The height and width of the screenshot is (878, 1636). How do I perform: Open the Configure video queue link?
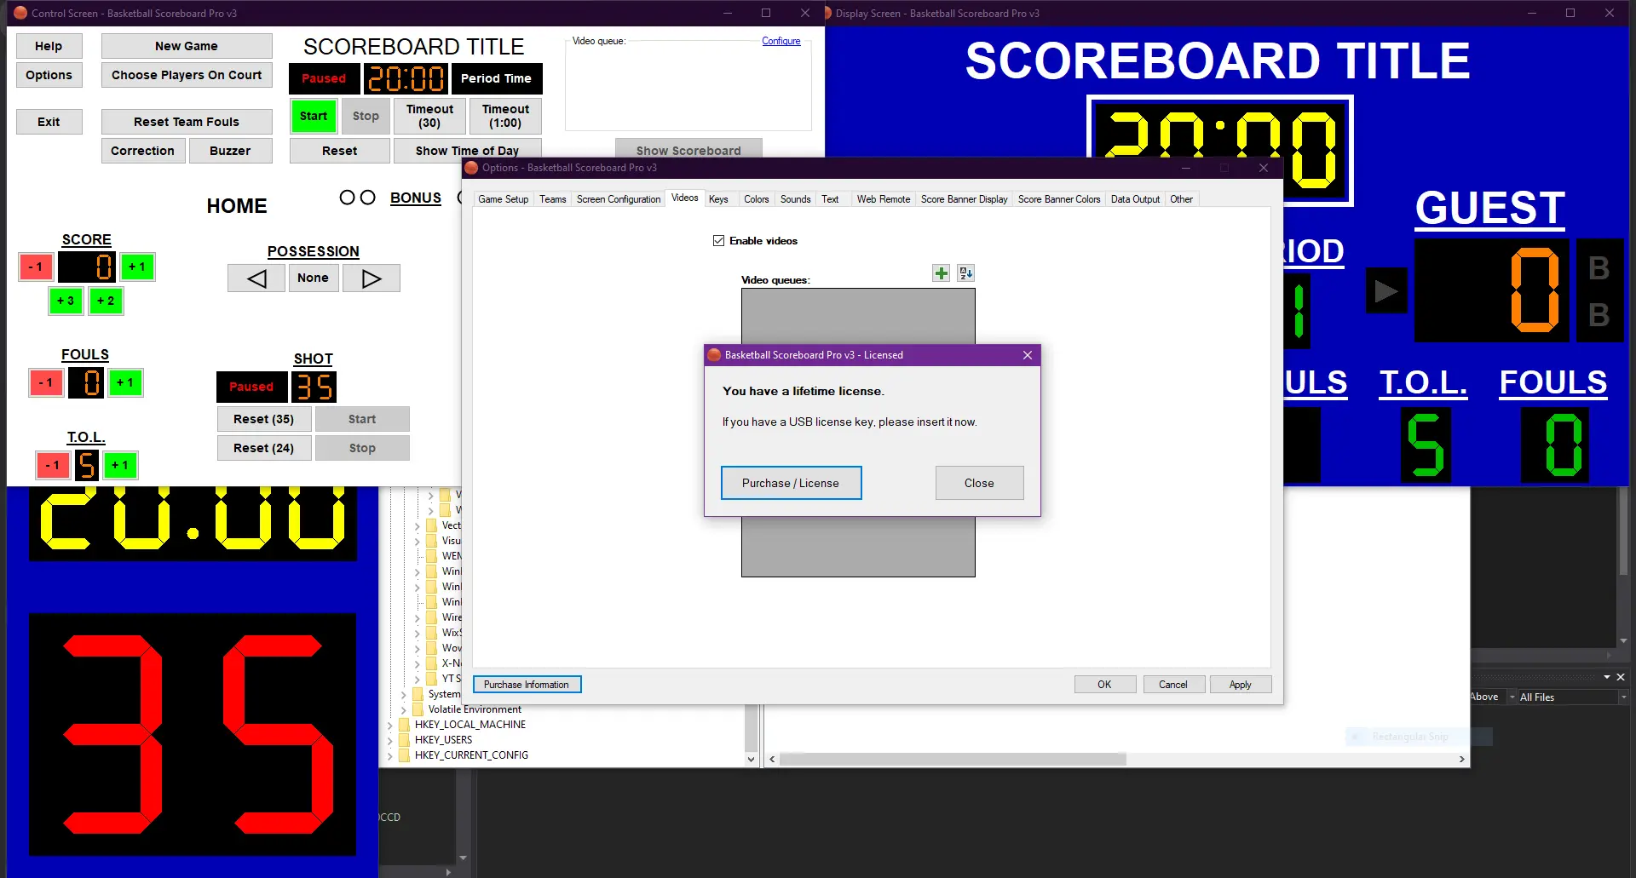(781, 41)
